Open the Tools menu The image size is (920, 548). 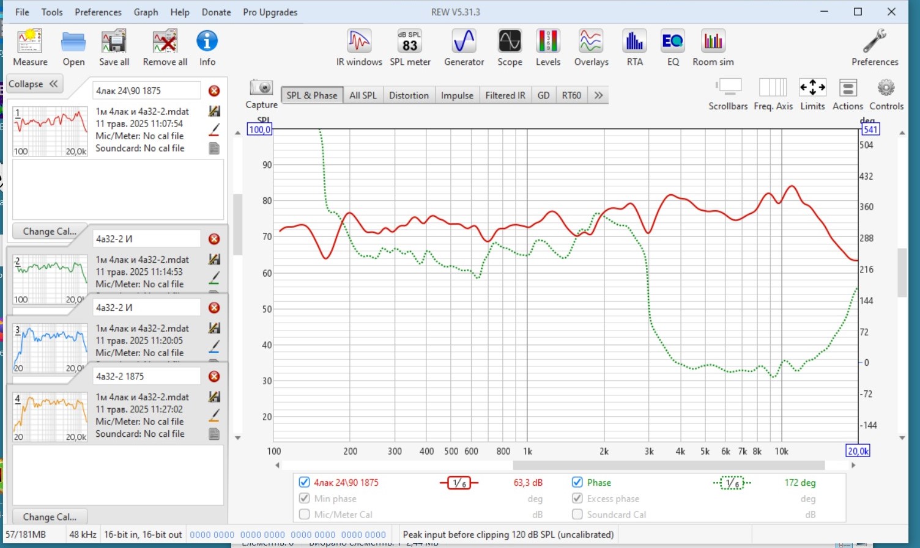tap(52, 12)
